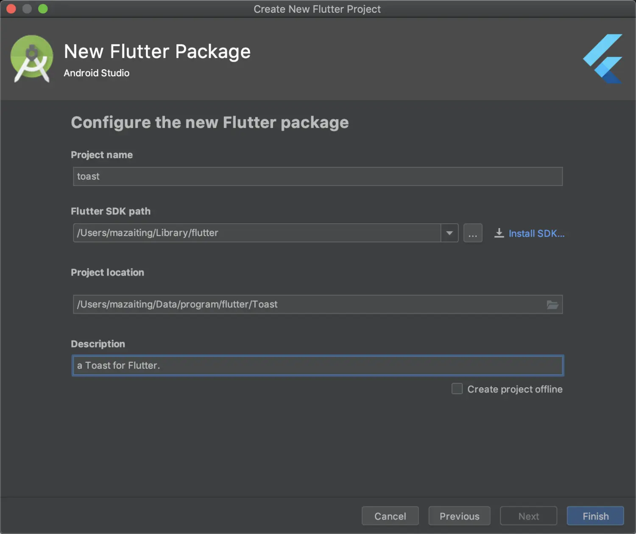Click the Project location path field

tap(318, 304)
